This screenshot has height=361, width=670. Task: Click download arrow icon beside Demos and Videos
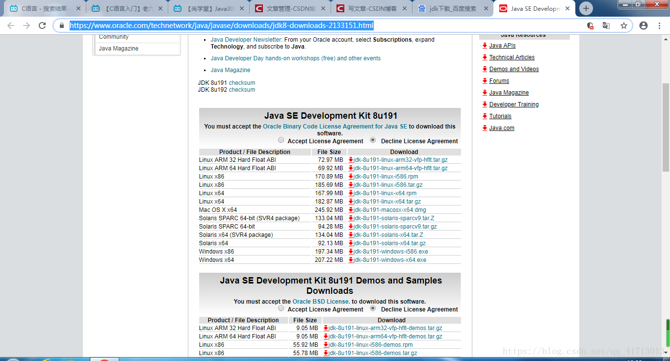(485, 69)
